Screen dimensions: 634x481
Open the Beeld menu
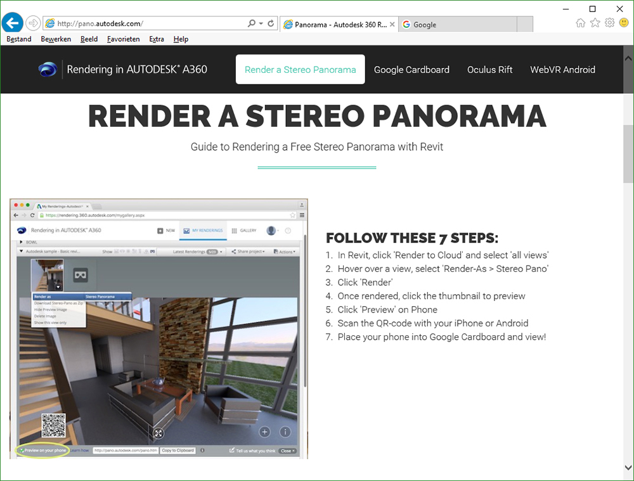89,39
